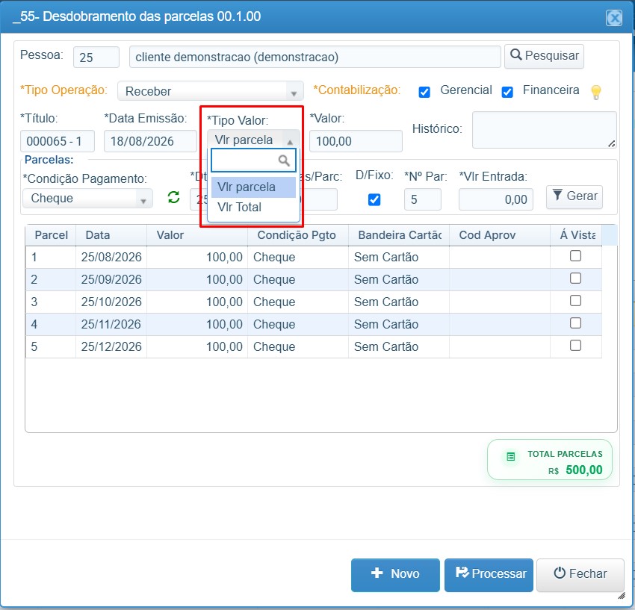Click date cell 25/12/2026
The image size is (635, 610).
(x=111, y=346)
